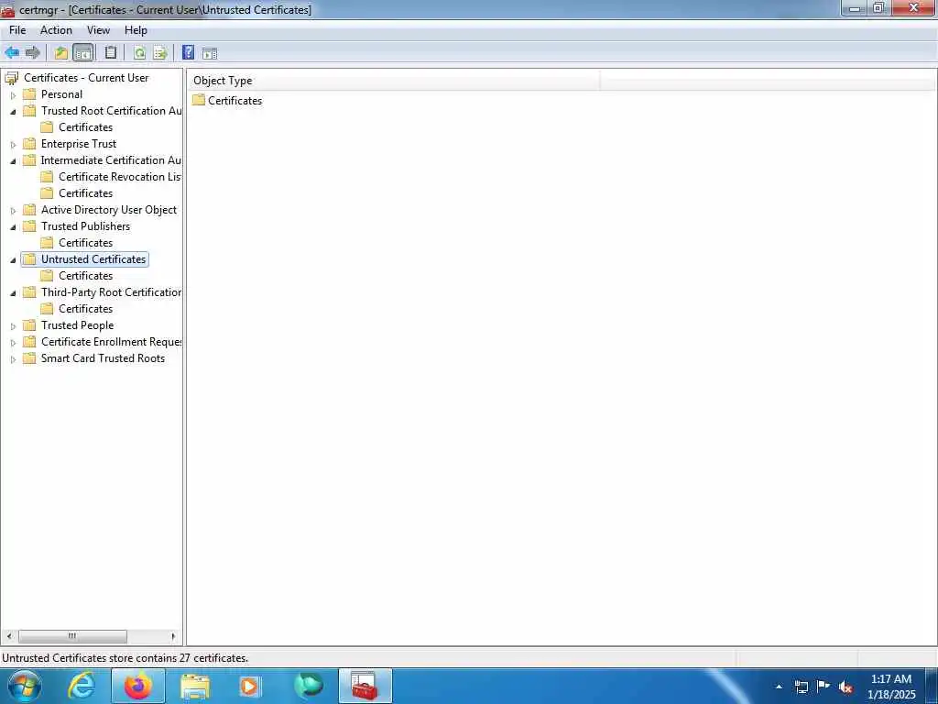
Task: Click the Refresh toolbar icon
Action: (139, 52)
